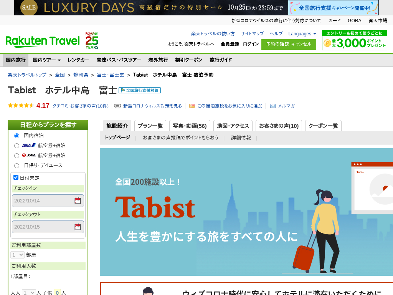This screenshot has height=295, width=393.
Task: Open the Languages dropdown
Action: coord(302,34)
